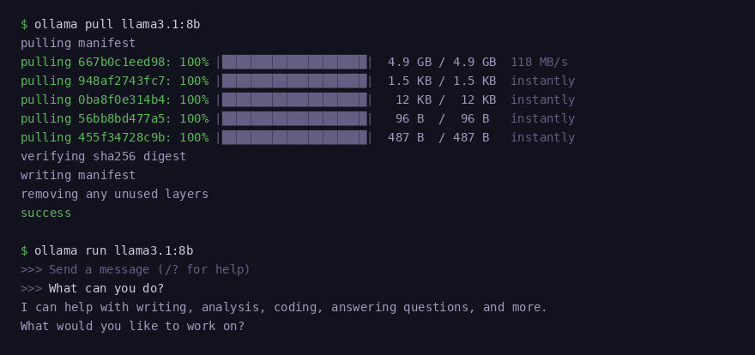Click the '118 MB/s' download speed

coord(539,62)
